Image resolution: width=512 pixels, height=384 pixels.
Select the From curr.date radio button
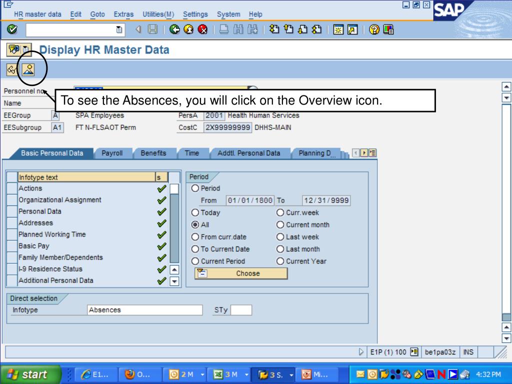click(x=195, y=236)
